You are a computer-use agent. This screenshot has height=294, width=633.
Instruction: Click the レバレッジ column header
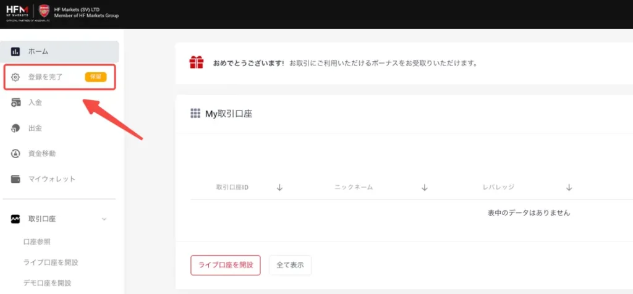point(498,188)
